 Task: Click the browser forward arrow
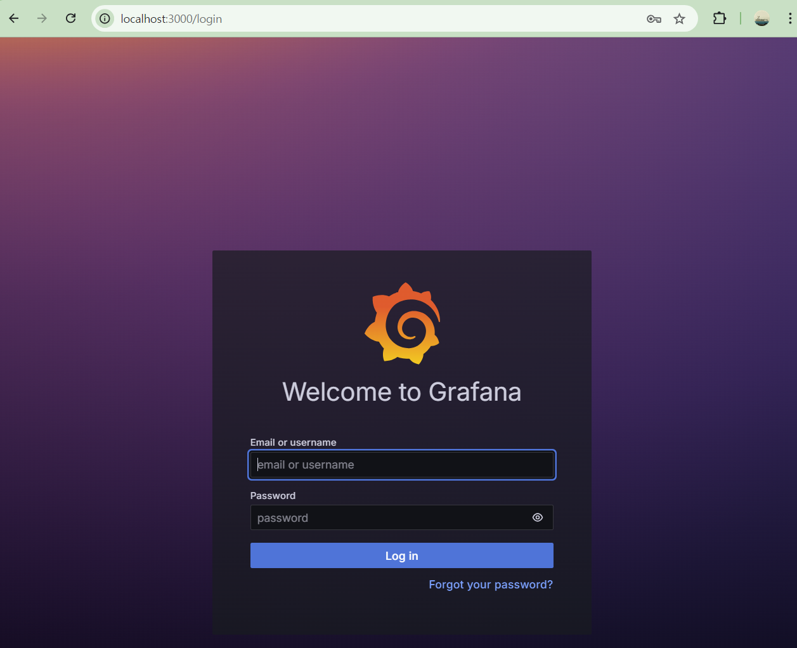[x=42, y=18]
